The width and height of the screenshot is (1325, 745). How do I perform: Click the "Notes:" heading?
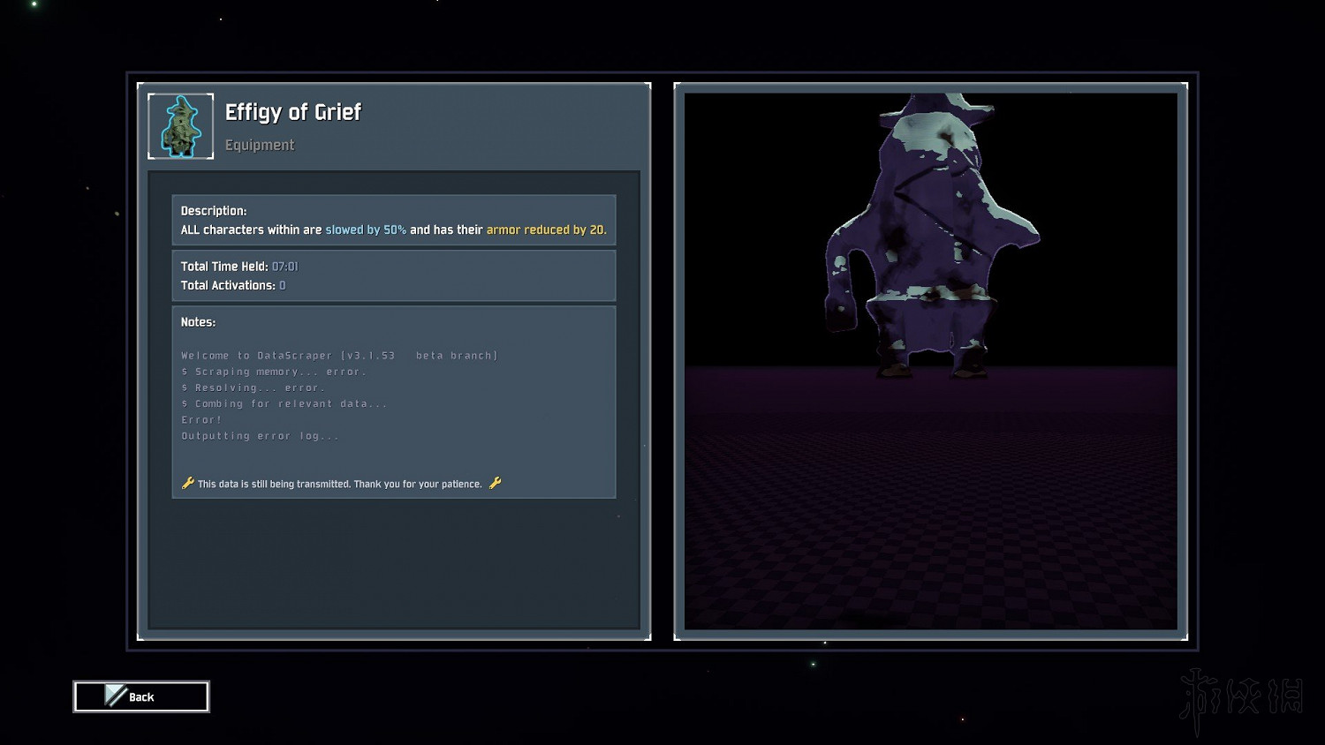point(198,322)
